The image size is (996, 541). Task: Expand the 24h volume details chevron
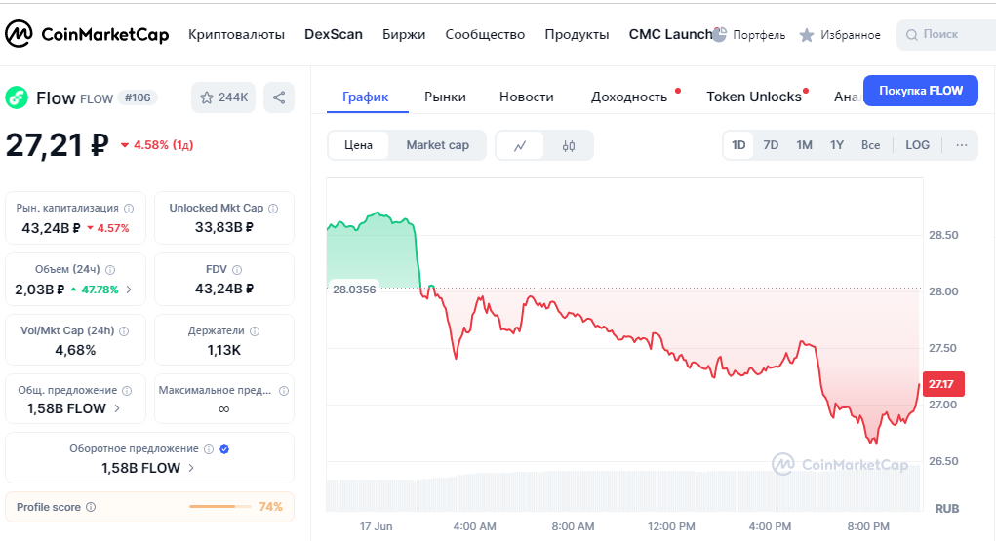pyautogui.click(x=129, y=290)
